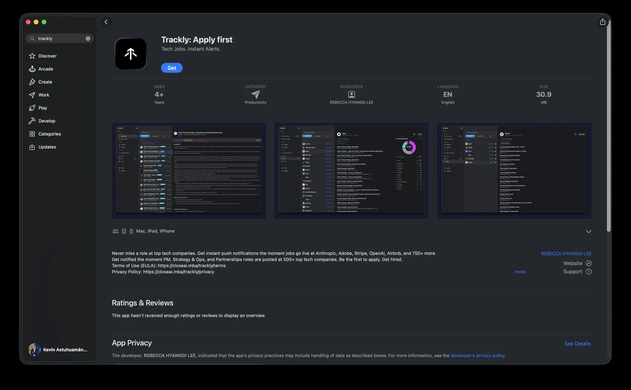Expand the description with the chevron
Image resolution: width=631 pixels, height=390 pixels.
coord(588,231)
